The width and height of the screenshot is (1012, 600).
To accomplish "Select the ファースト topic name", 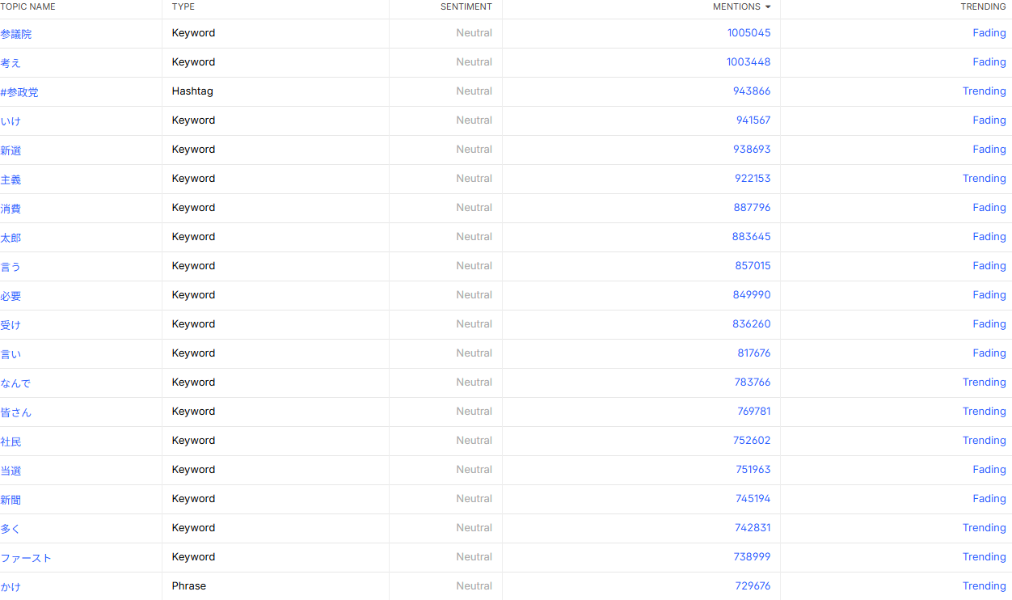I will [x=26, y=558].
